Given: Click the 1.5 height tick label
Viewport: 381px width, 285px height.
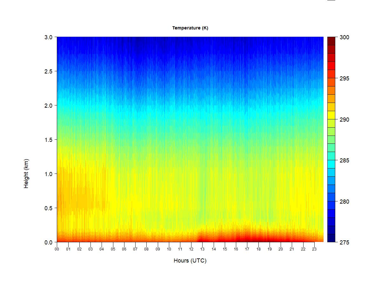Looking at the screenshot, I should tap(48, 140).
